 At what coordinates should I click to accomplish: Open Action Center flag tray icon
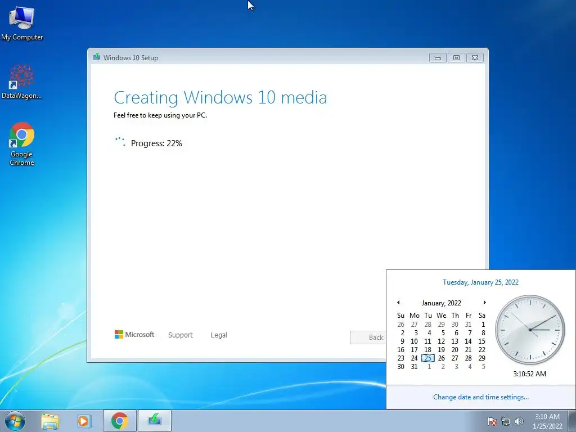[492, 421]
